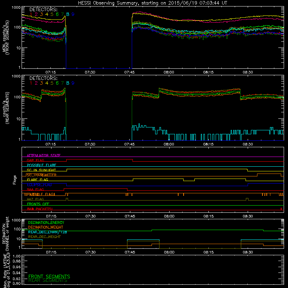This screenshot has width=288, height=288.
Task: Click the 10 y-axis value of rear segments plot
Action: pos(18,119)
